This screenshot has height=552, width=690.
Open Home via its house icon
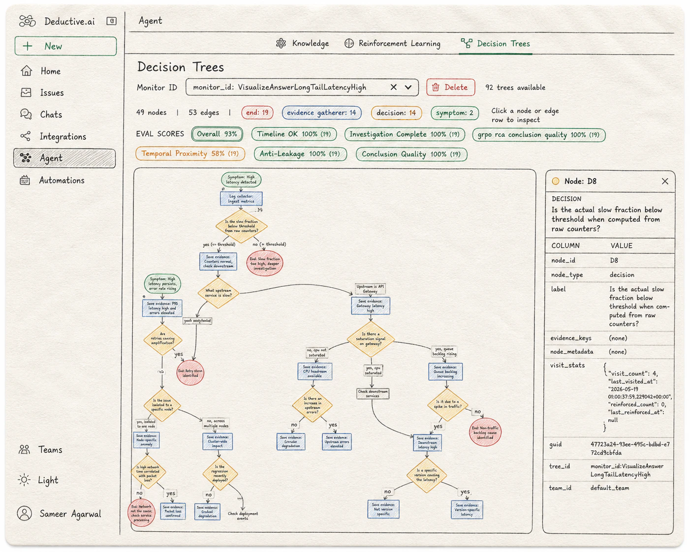coord(27,71)
